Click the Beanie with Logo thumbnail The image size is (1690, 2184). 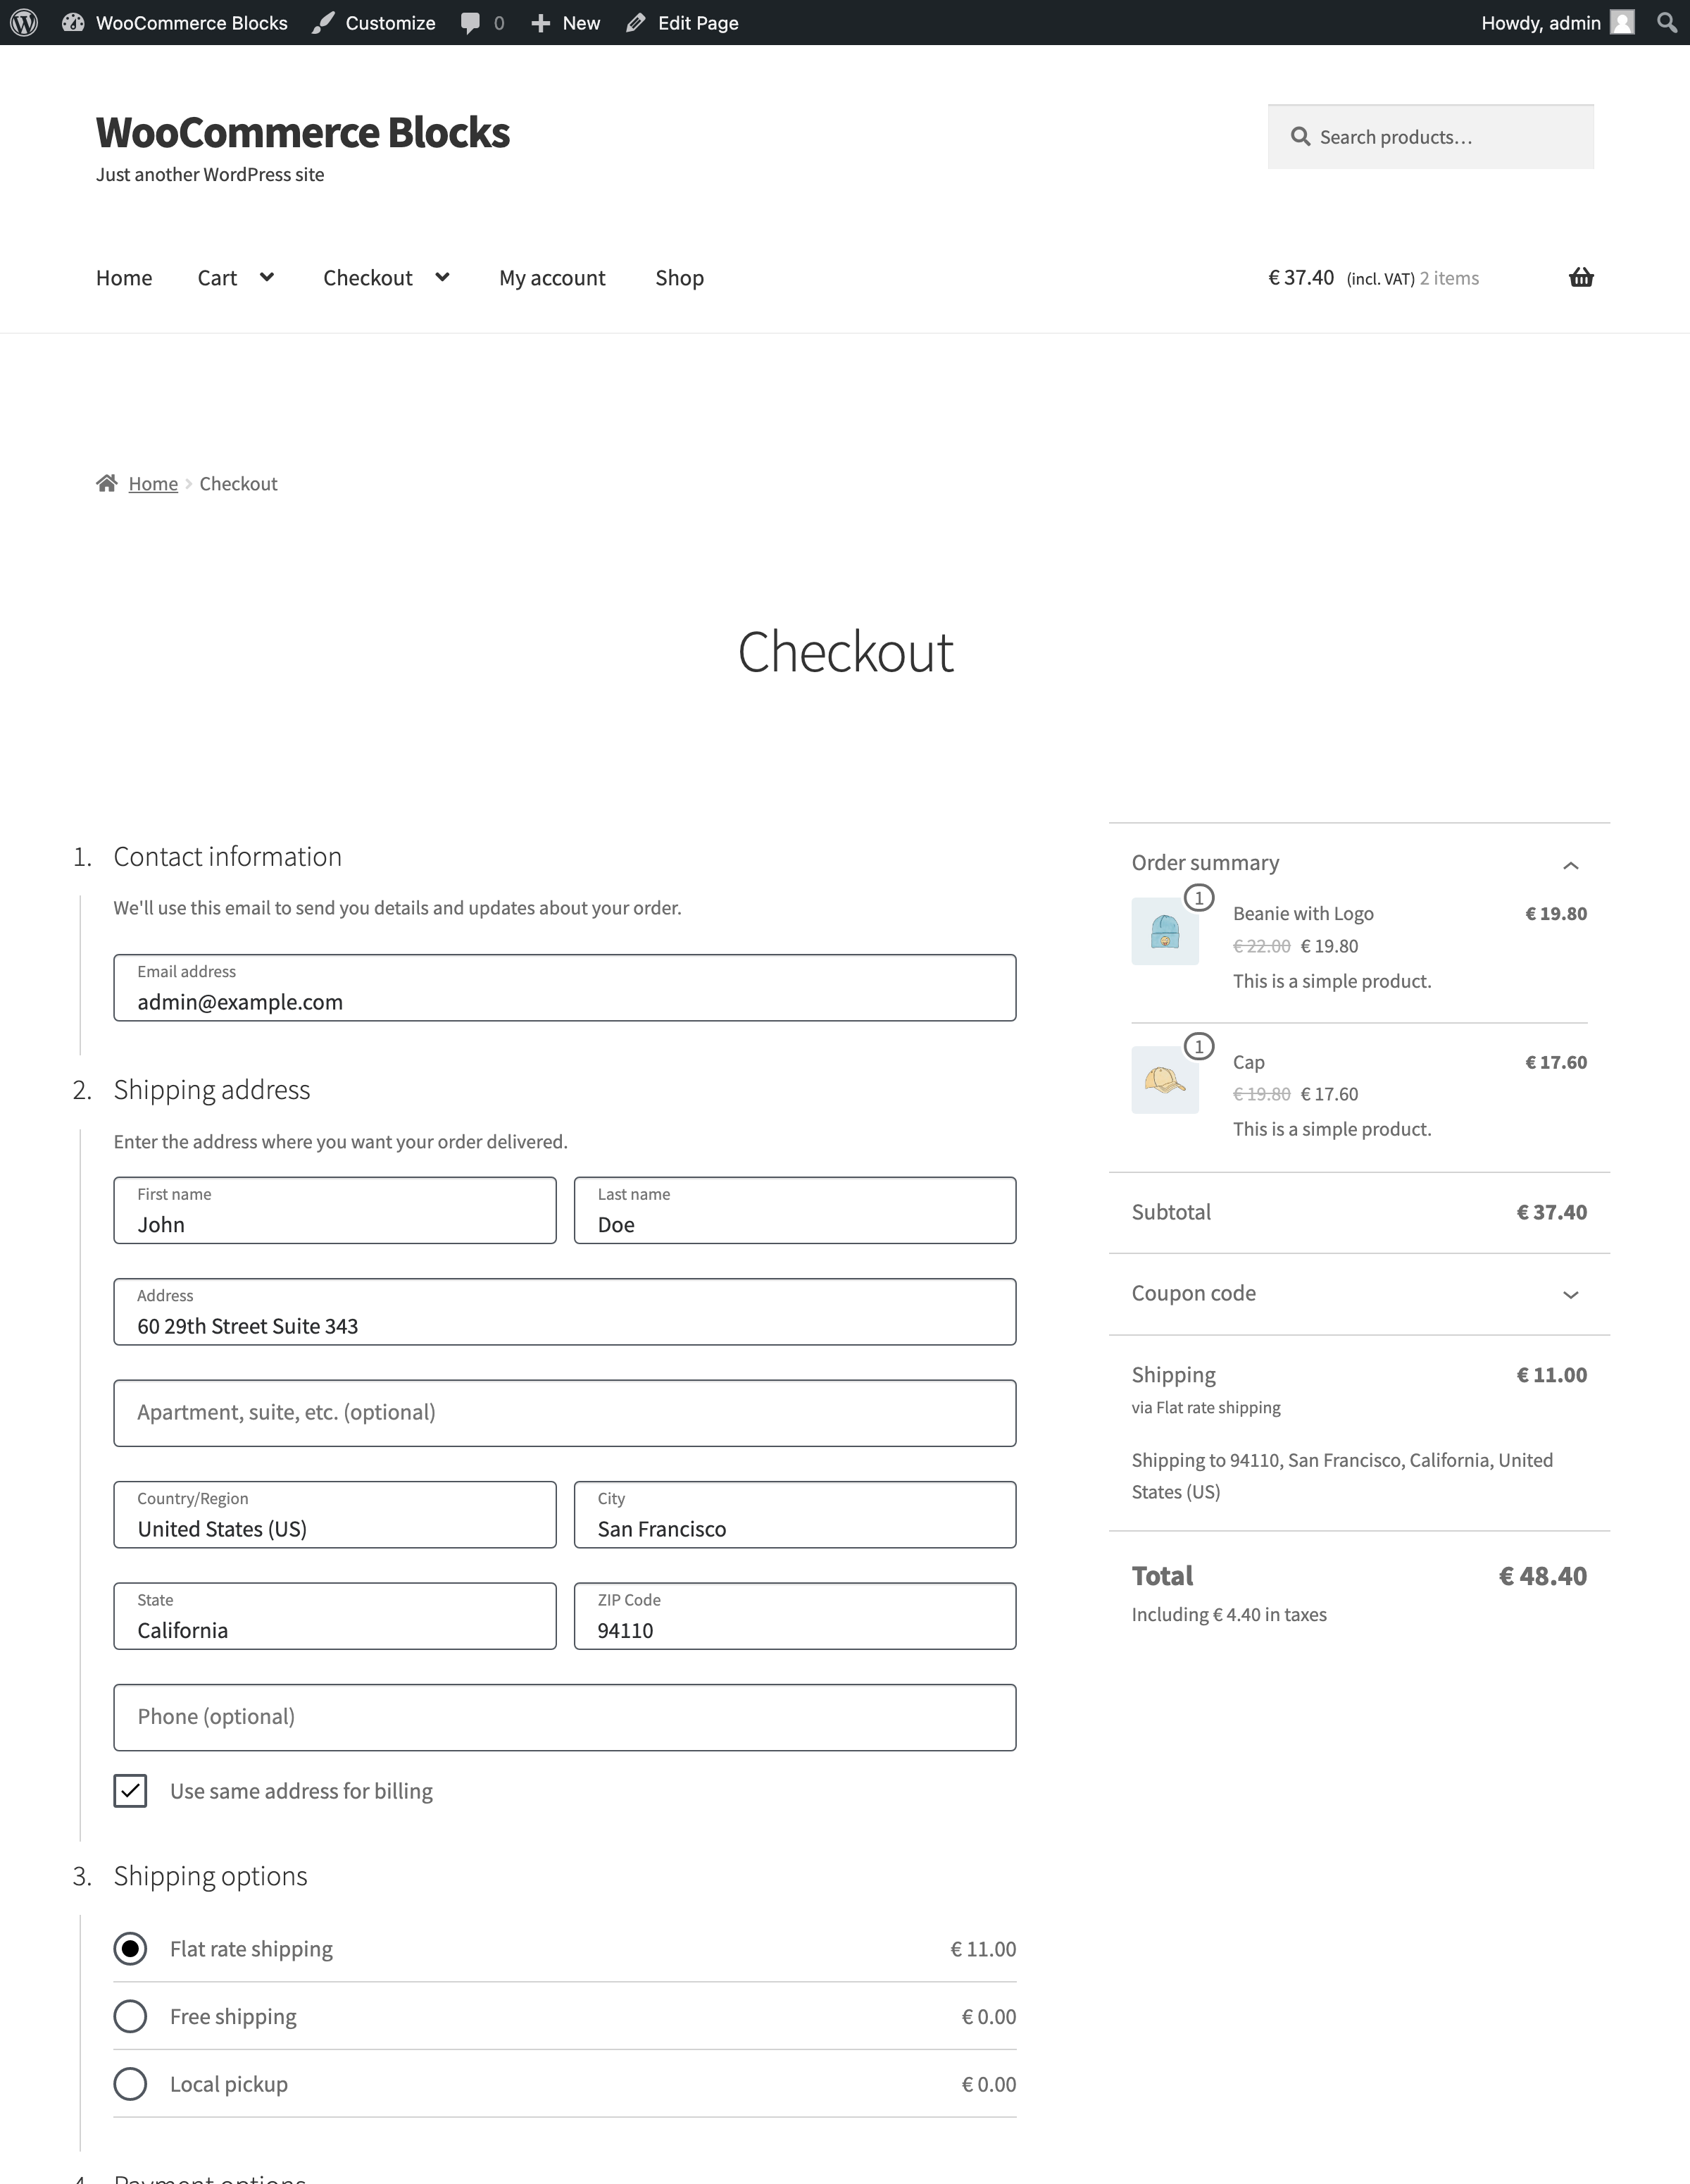click(1165, 931)
